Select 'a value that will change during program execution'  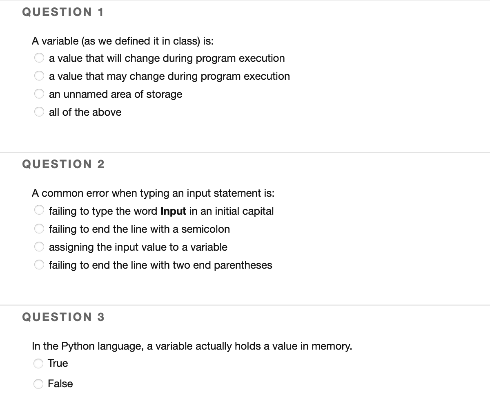click(39, 58)
